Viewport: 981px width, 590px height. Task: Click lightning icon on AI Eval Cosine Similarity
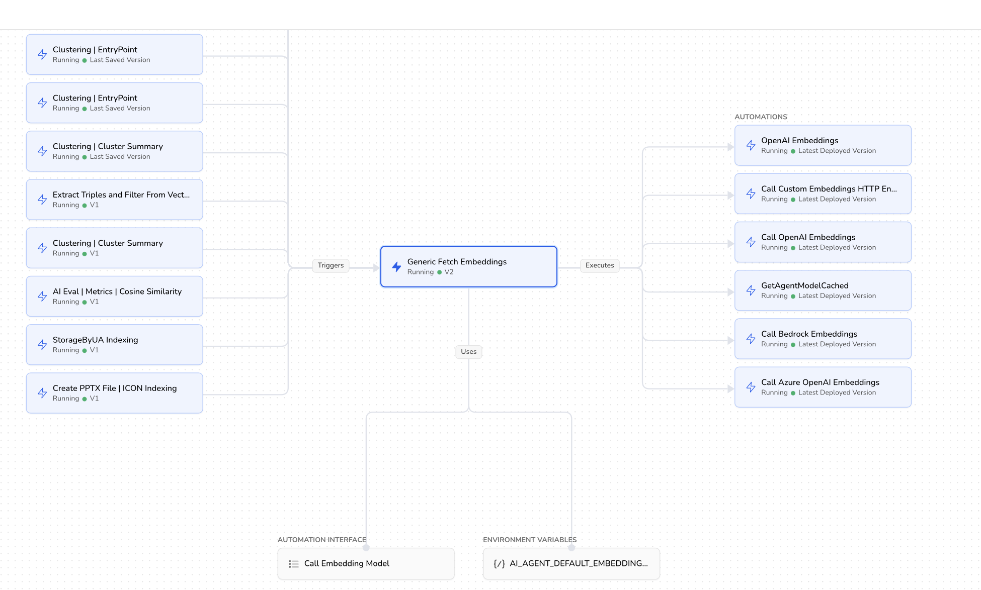click(x=42, y=297)
